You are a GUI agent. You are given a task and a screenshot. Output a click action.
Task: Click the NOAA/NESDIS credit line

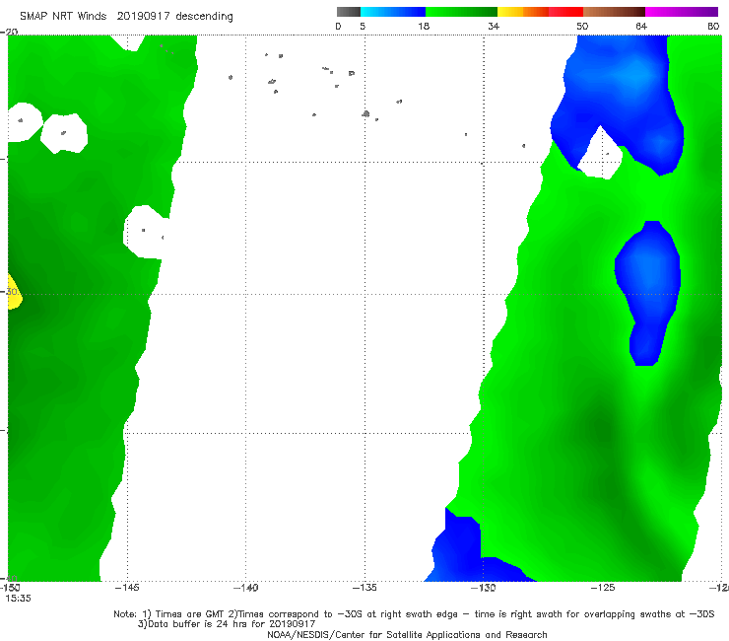point(407,635)
